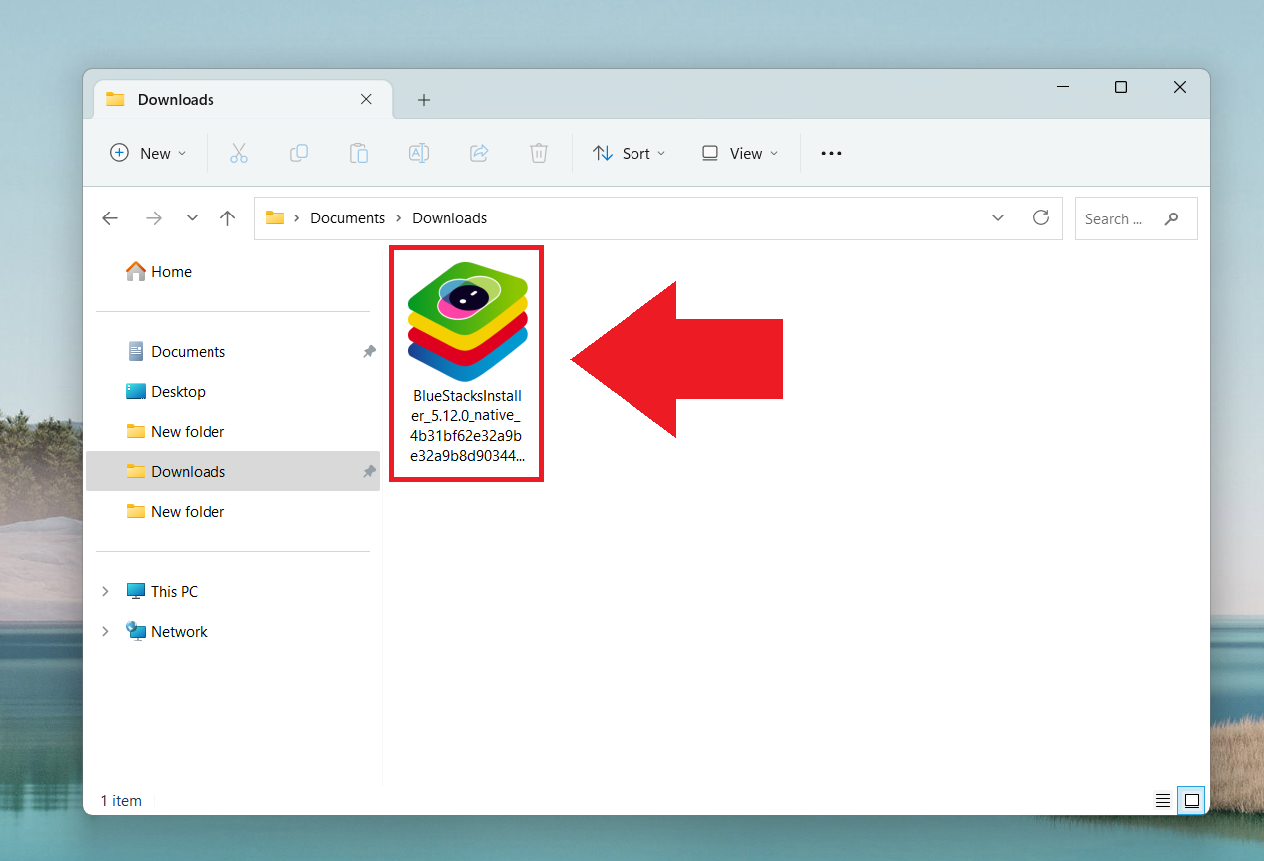Click the Share icon in toolbar
1264x861 pixels.
click(479, 153)
